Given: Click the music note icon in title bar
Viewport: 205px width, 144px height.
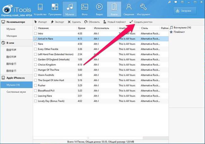Looking at the screenshot, I should pyautogui.click(x=169, y=2).
